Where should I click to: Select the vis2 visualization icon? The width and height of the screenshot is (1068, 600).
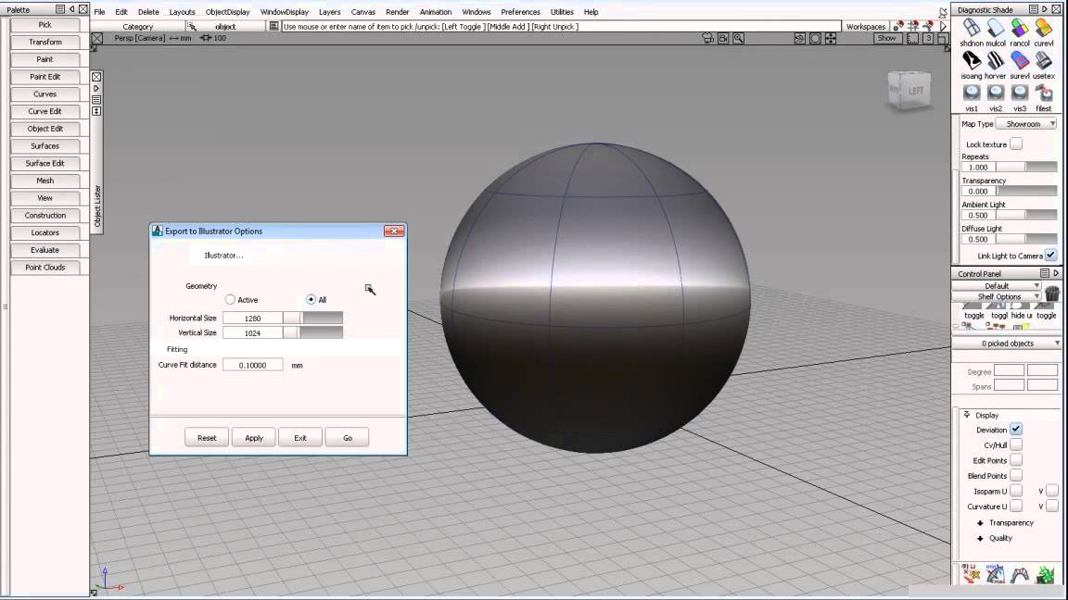point(995,94)
